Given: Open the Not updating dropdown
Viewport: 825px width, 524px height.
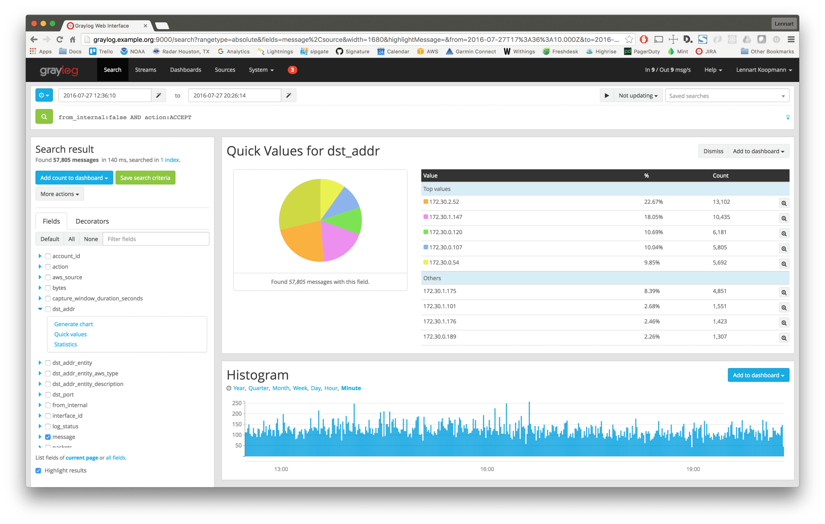Looking at the screenshot, I should pyautogui.click(x=638, y=96).
